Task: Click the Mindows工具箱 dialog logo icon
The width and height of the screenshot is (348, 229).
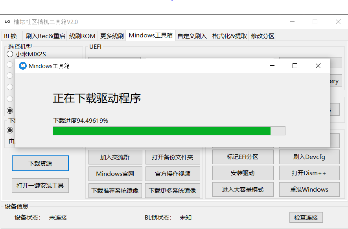Action: pos(23,66)
